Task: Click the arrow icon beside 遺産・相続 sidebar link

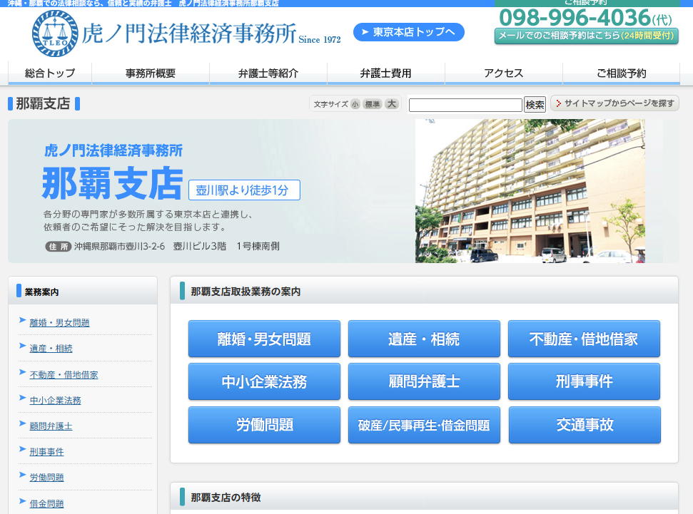Action: pyautogui.click(x=23, y=347)
